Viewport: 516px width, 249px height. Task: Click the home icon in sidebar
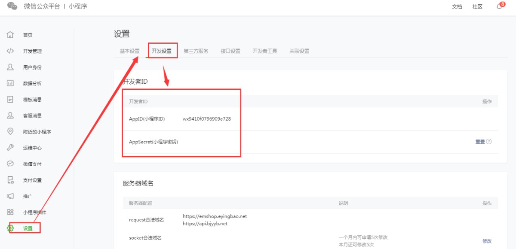[10, 35]
